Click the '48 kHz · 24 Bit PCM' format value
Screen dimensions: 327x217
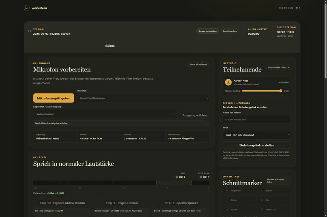coord(91,139)
